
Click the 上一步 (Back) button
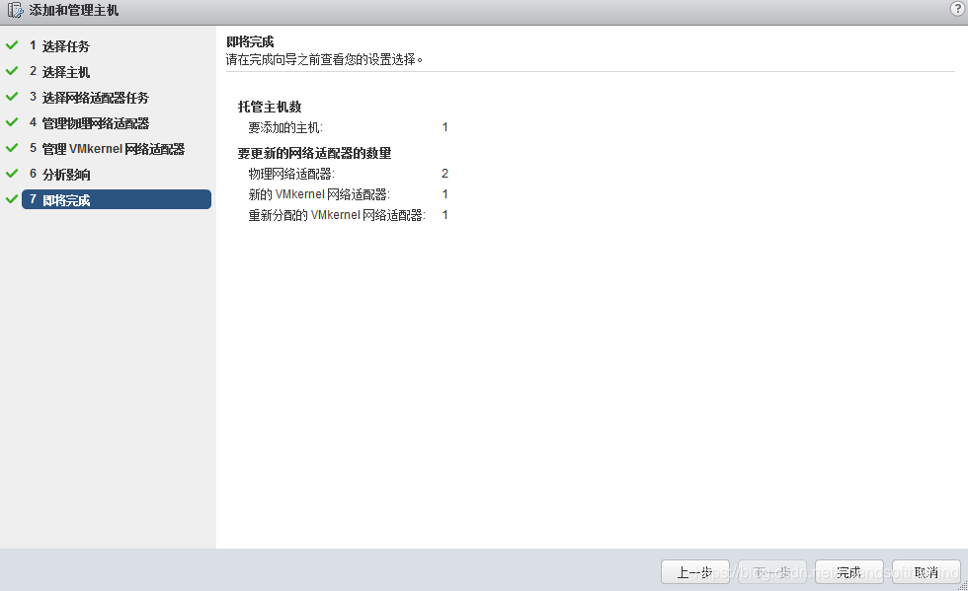point(695,572)
